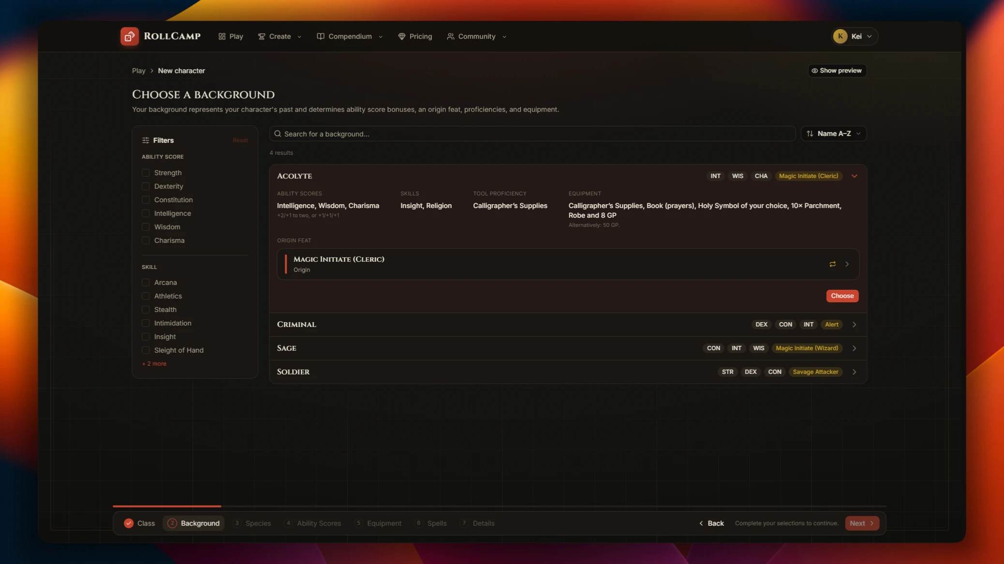Click the Choose button for Acolyte
Viewport: 1004px width, 564px height.
(842, 296)
